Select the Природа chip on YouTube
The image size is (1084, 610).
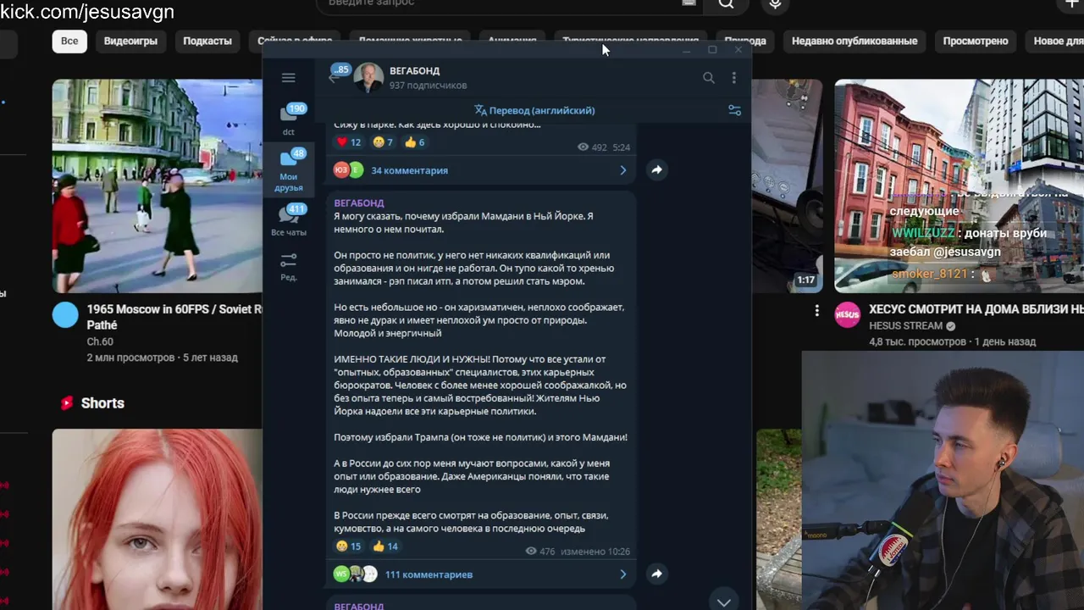(x=745, y=41)
